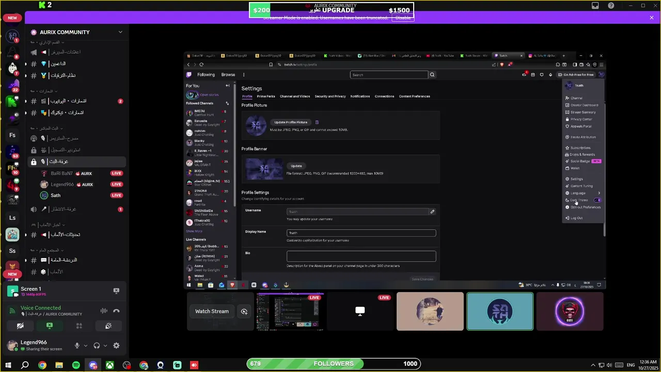Viewport: 661px width, 372px height.
Task: Open the Fs server in the server list
Action: [x=12, y=135]
